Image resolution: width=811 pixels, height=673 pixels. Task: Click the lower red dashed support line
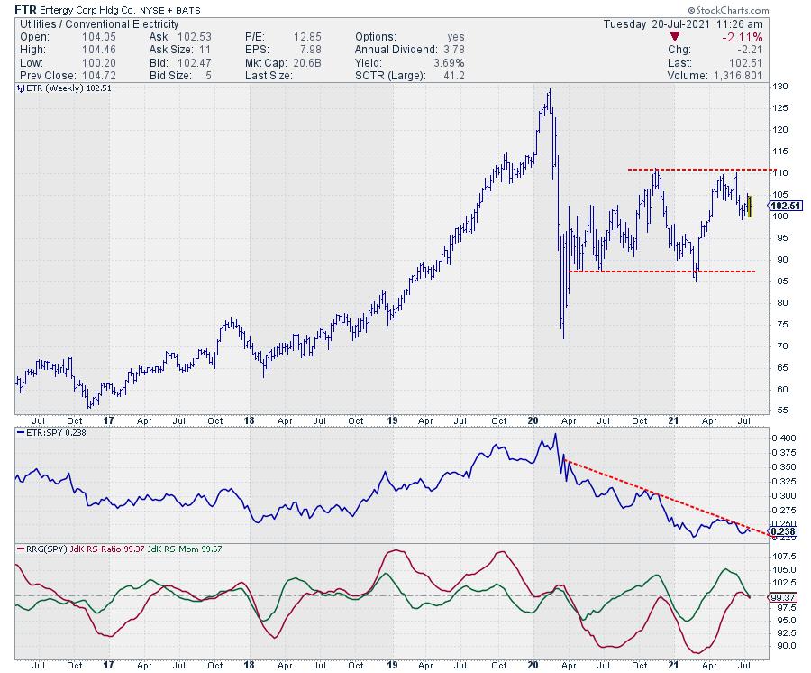pyautogui.click(x=667, y=272)
